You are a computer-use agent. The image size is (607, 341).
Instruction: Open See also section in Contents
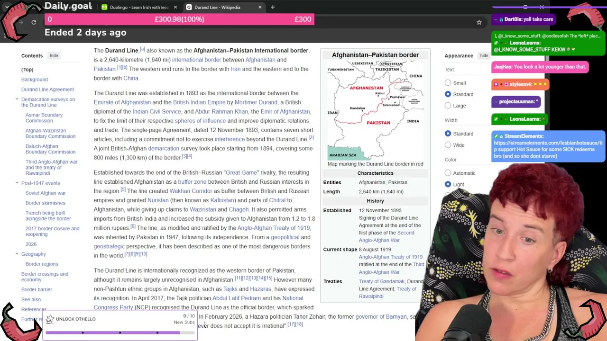click(31, 300)
